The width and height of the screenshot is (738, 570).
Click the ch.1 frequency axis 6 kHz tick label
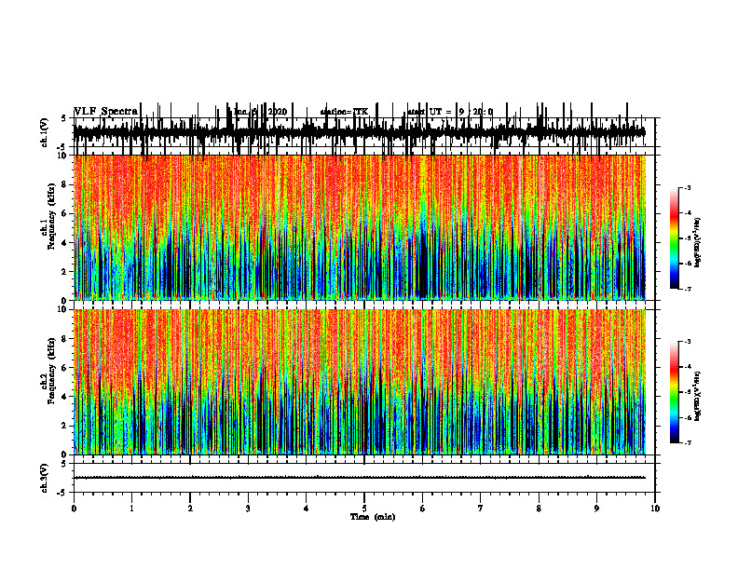(x=65, y=213)
